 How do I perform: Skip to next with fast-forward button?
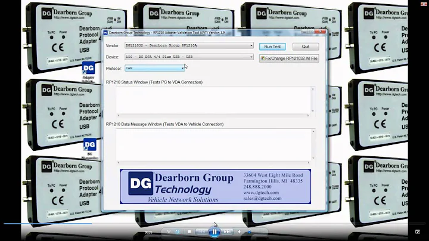[227, 231]
